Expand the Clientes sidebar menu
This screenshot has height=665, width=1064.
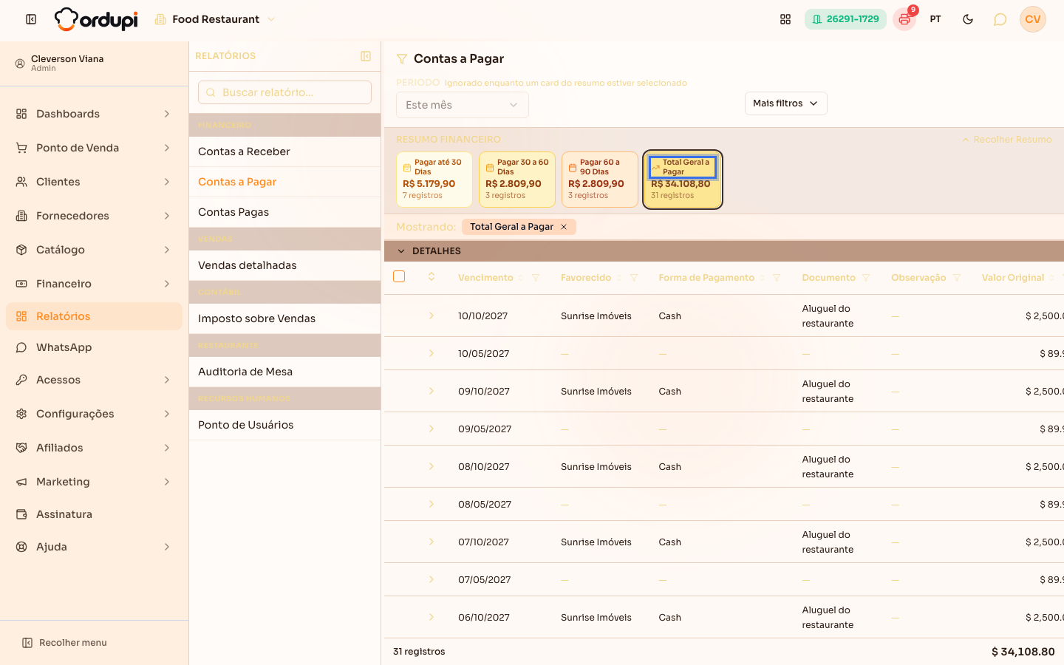coord(94,182)
